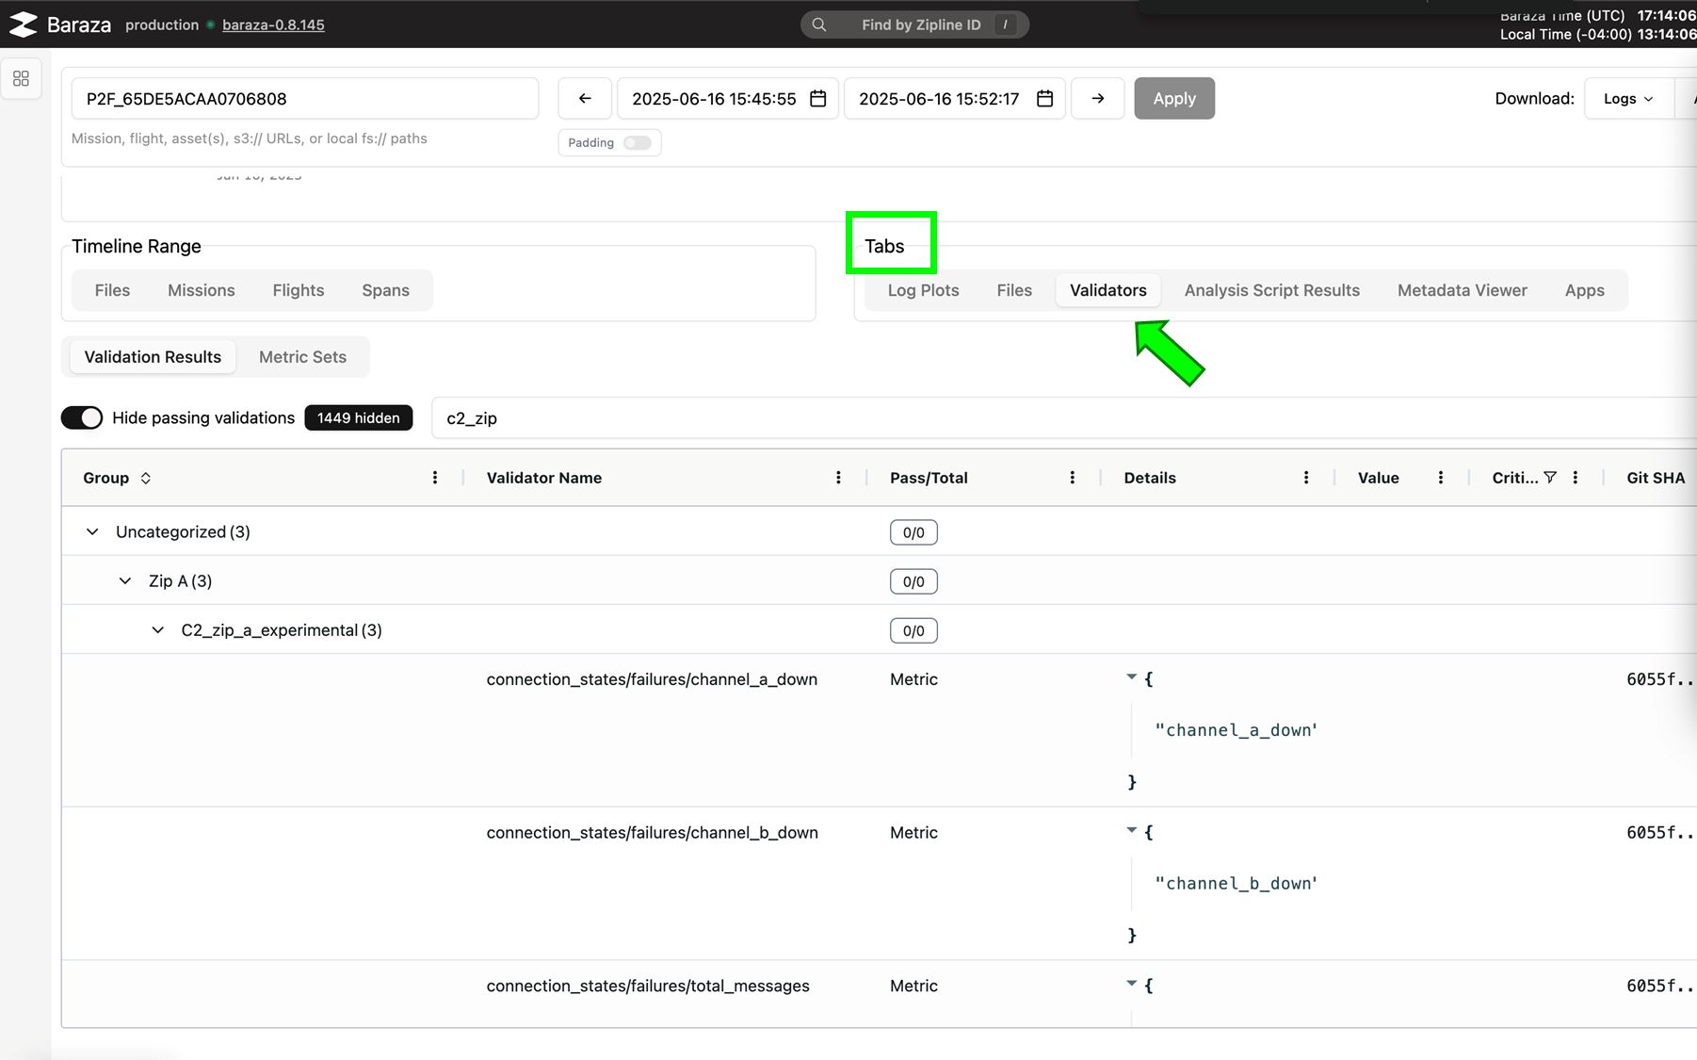
Task: Click connection_states/failures/channel_a_down validator name
Action: click(x=652, y=679)
